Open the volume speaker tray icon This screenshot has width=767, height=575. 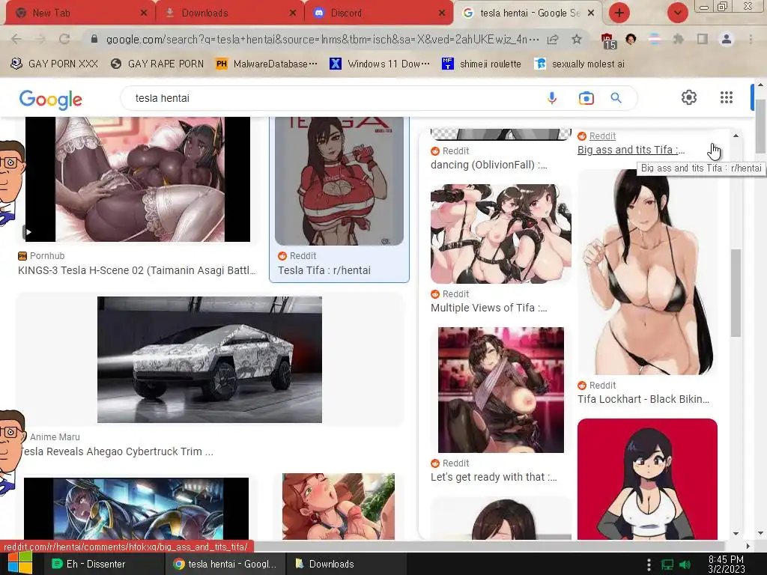(685, 565)
